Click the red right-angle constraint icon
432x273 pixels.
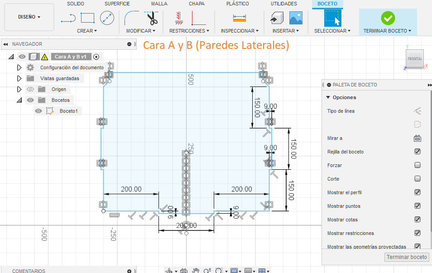(198, 18)
